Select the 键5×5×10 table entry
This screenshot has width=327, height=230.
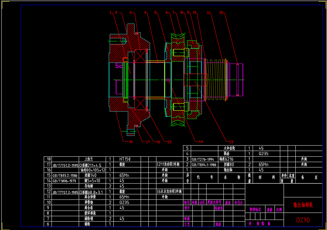pyautogui.click(x=92, y=181)
